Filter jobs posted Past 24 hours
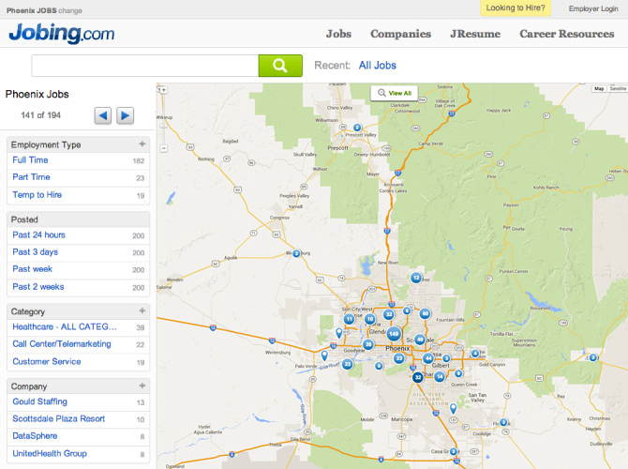The width and height of the screenshot is (628, 469). (38, 234)
